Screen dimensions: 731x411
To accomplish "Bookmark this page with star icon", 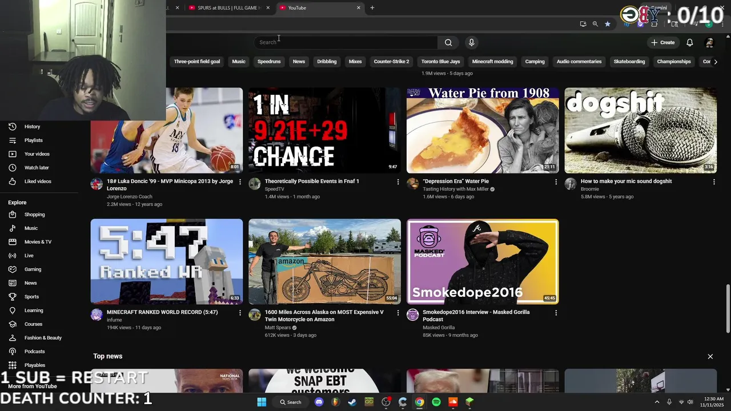I will click(607, 24).
